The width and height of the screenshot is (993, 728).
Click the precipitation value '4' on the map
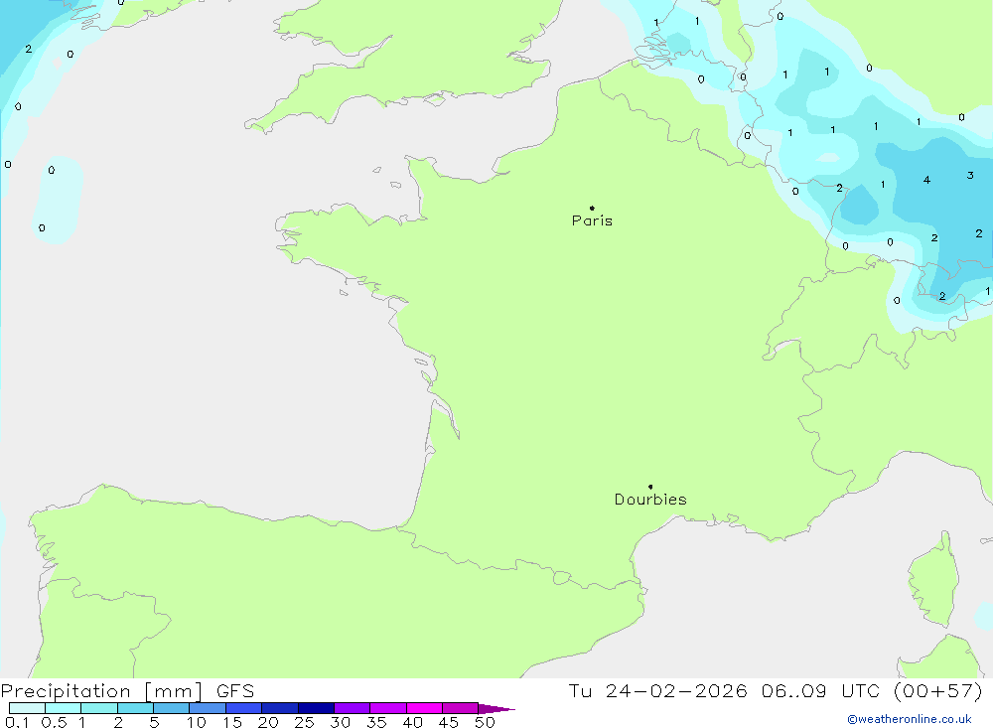click(x=926, y=180)
